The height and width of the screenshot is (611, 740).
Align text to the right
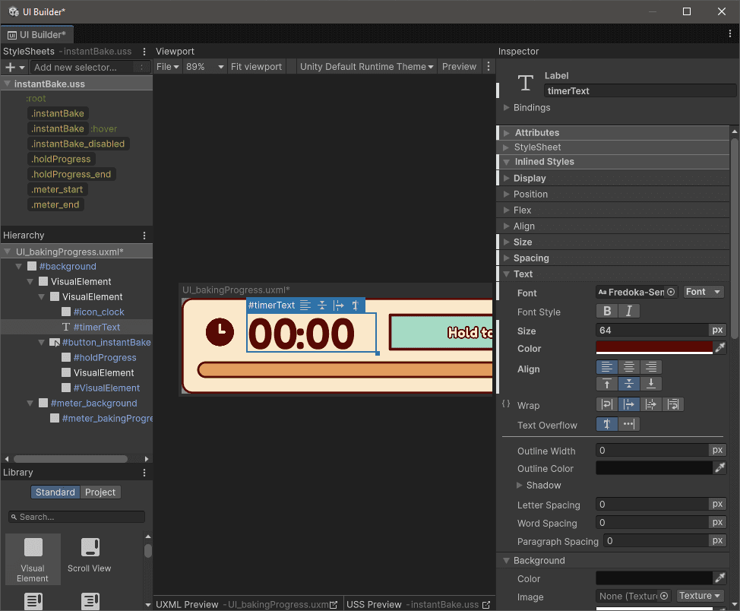tap(650, 367)
